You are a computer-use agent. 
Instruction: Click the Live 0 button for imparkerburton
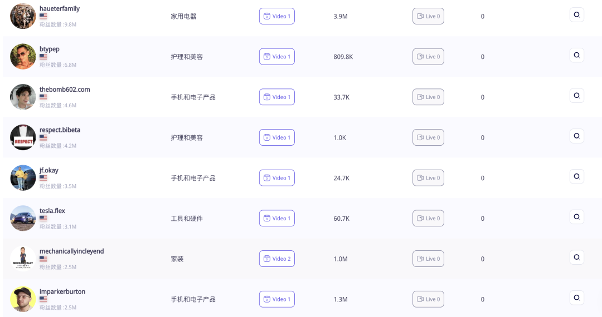tap(428, 299)
